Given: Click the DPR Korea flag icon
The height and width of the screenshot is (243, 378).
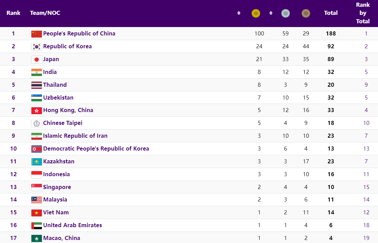Looking at the screenshot, I should [x=36, y=149].
